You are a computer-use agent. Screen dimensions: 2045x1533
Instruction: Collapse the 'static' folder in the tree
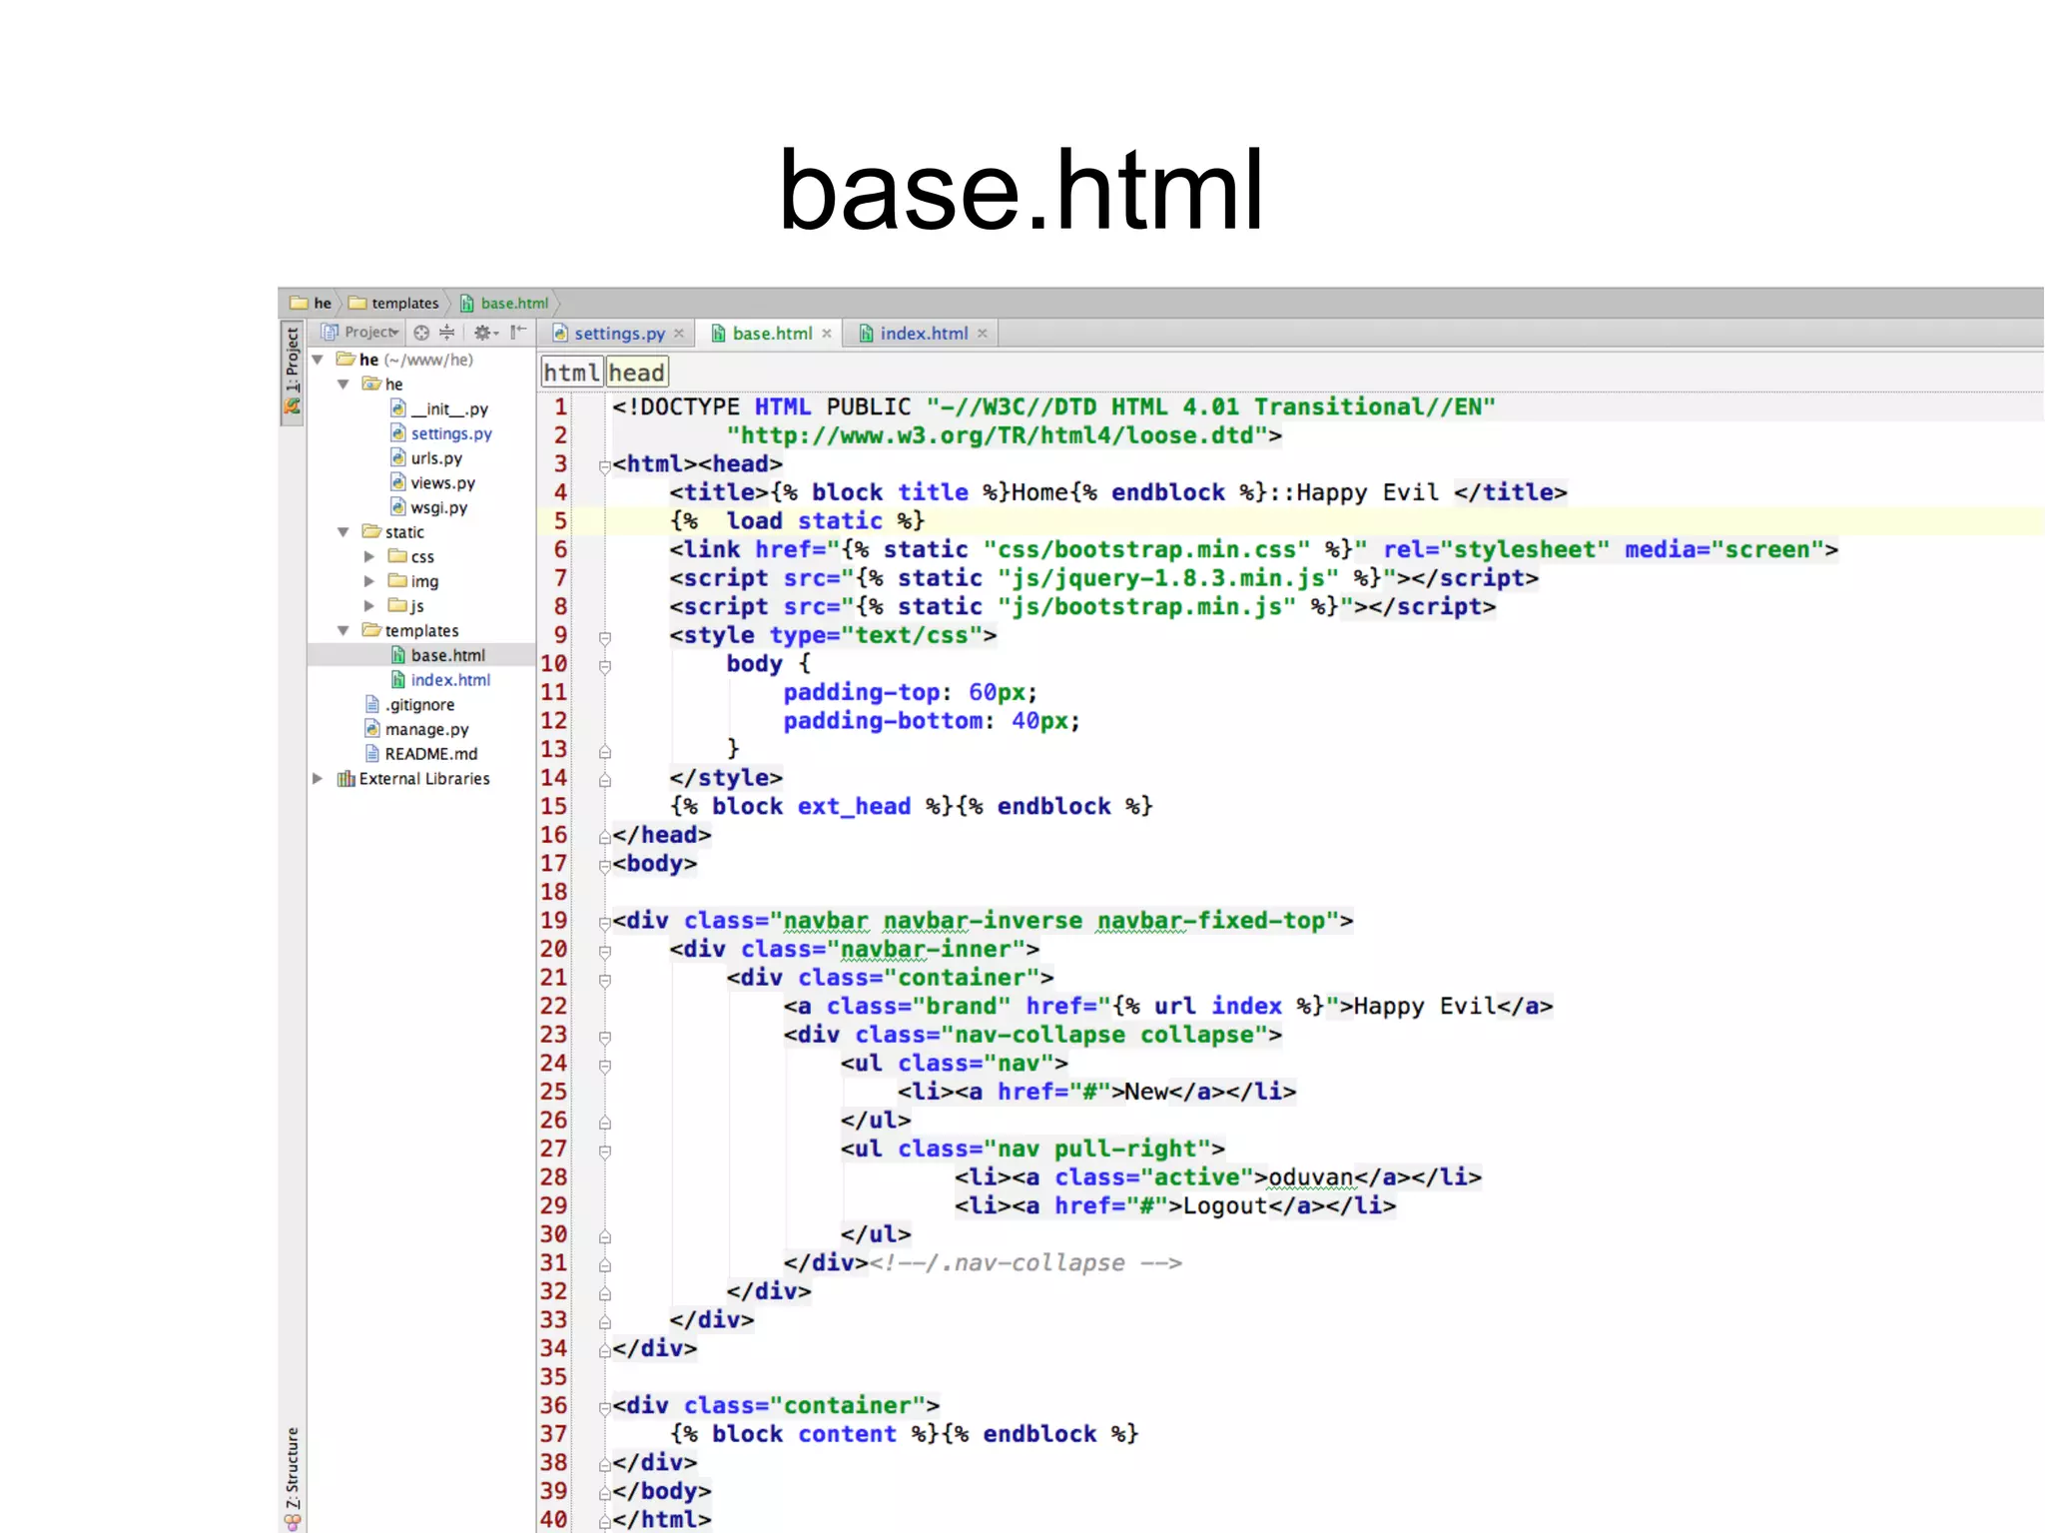coord(343,532)
